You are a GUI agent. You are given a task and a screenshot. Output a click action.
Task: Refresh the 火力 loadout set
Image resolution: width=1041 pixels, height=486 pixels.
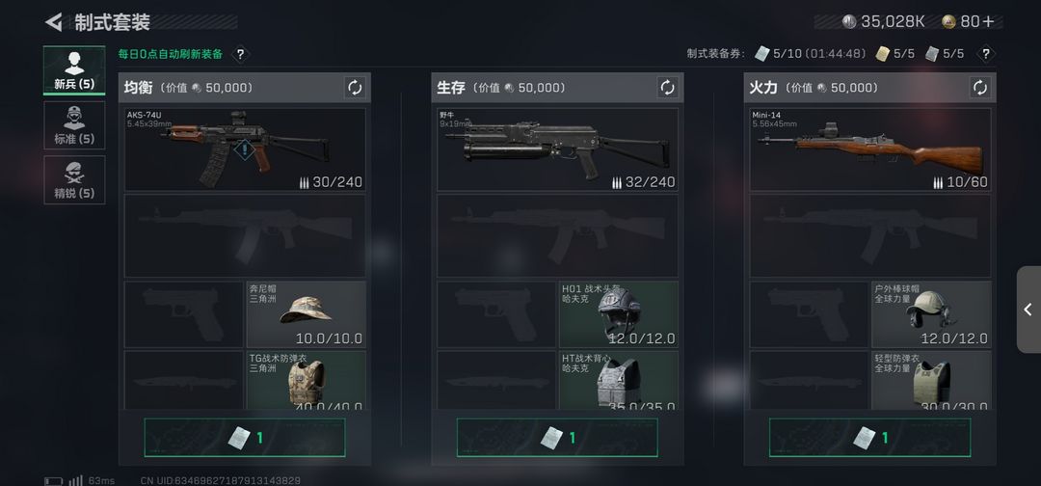tap(980, 88)
